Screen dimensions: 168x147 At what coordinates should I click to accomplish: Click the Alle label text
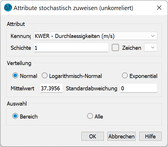click(99, 117)
